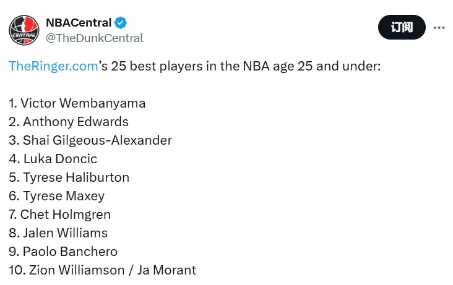Open the NBACentral profile avatar
This screenshot has height=285, width=453.
pos(24,29)
